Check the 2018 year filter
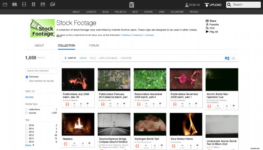The height and width of the screenshot is (150, 263). [x=26, y=126]
